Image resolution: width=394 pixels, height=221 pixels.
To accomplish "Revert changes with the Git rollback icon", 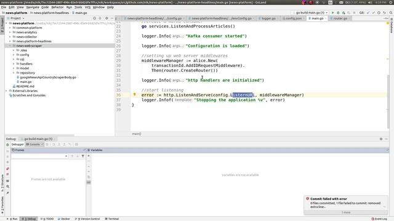I will (x=384, y=12).
